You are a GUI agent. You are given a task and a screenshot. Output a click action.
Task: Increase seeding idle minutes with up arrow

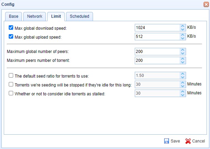183,83
